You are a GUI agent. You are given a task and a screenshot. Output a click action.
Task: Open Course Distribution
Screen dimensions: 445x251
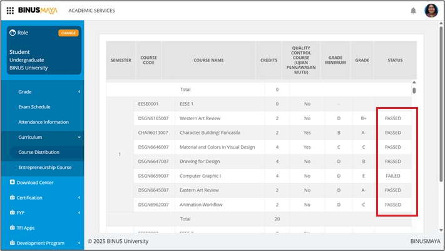pos(39,152)
